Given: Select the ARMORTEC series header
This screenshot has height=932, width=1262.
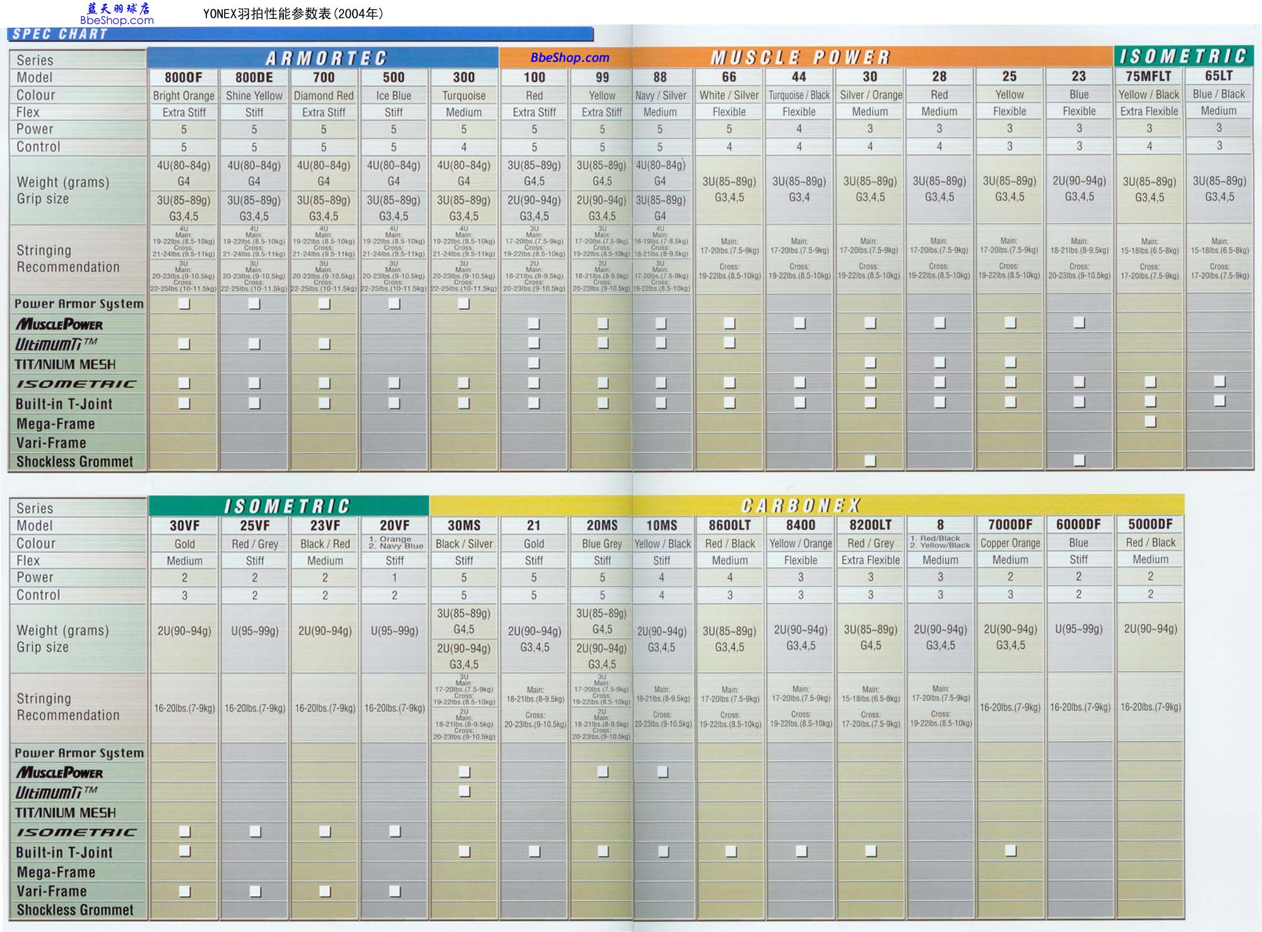Looking at the screenshot, I should click(325, 58).
